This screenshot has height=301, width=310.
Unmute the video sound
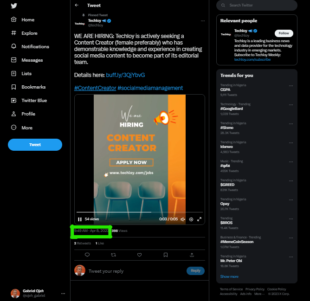click(x=183, y=219)
